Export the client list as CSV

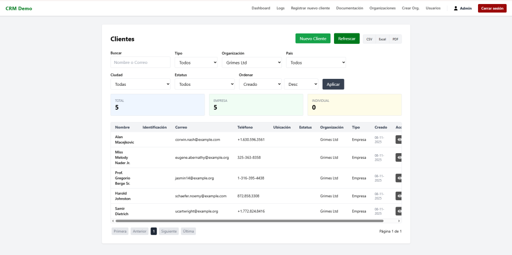pos(369,39)
